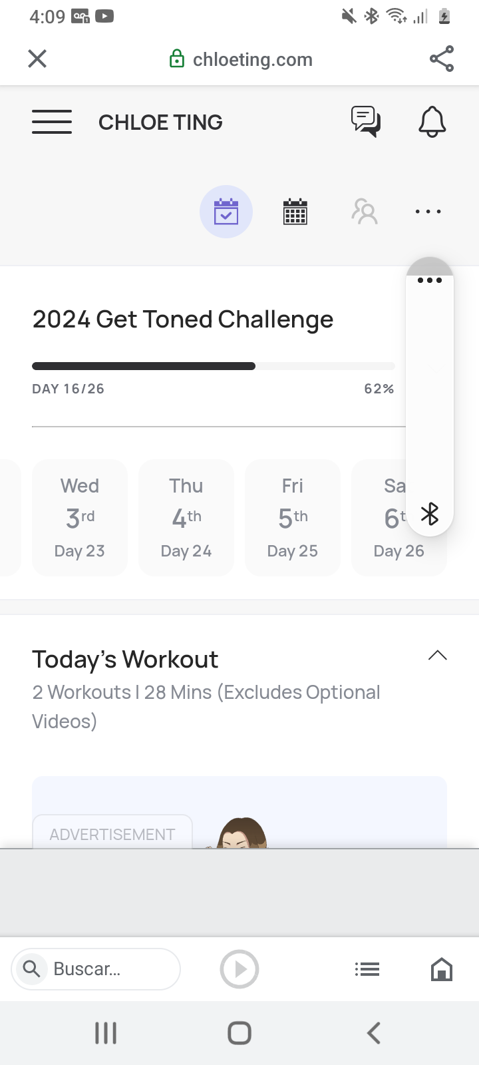Viewport: 479px width, 1065px height.
Task: Open the list menu icon in bottom bar
Action: [367, 969]
